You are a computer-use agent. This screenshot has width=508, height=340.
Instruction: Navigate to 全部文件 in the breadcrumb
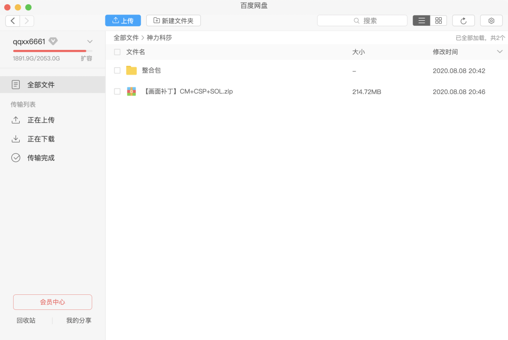pyautogui.click(x=126, y=38)
